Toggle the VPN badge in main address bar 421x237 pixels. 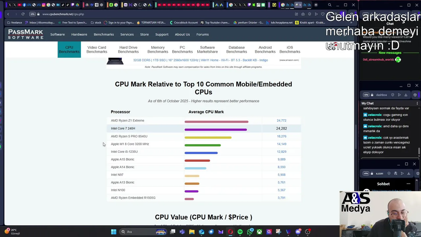click(32, 14)
